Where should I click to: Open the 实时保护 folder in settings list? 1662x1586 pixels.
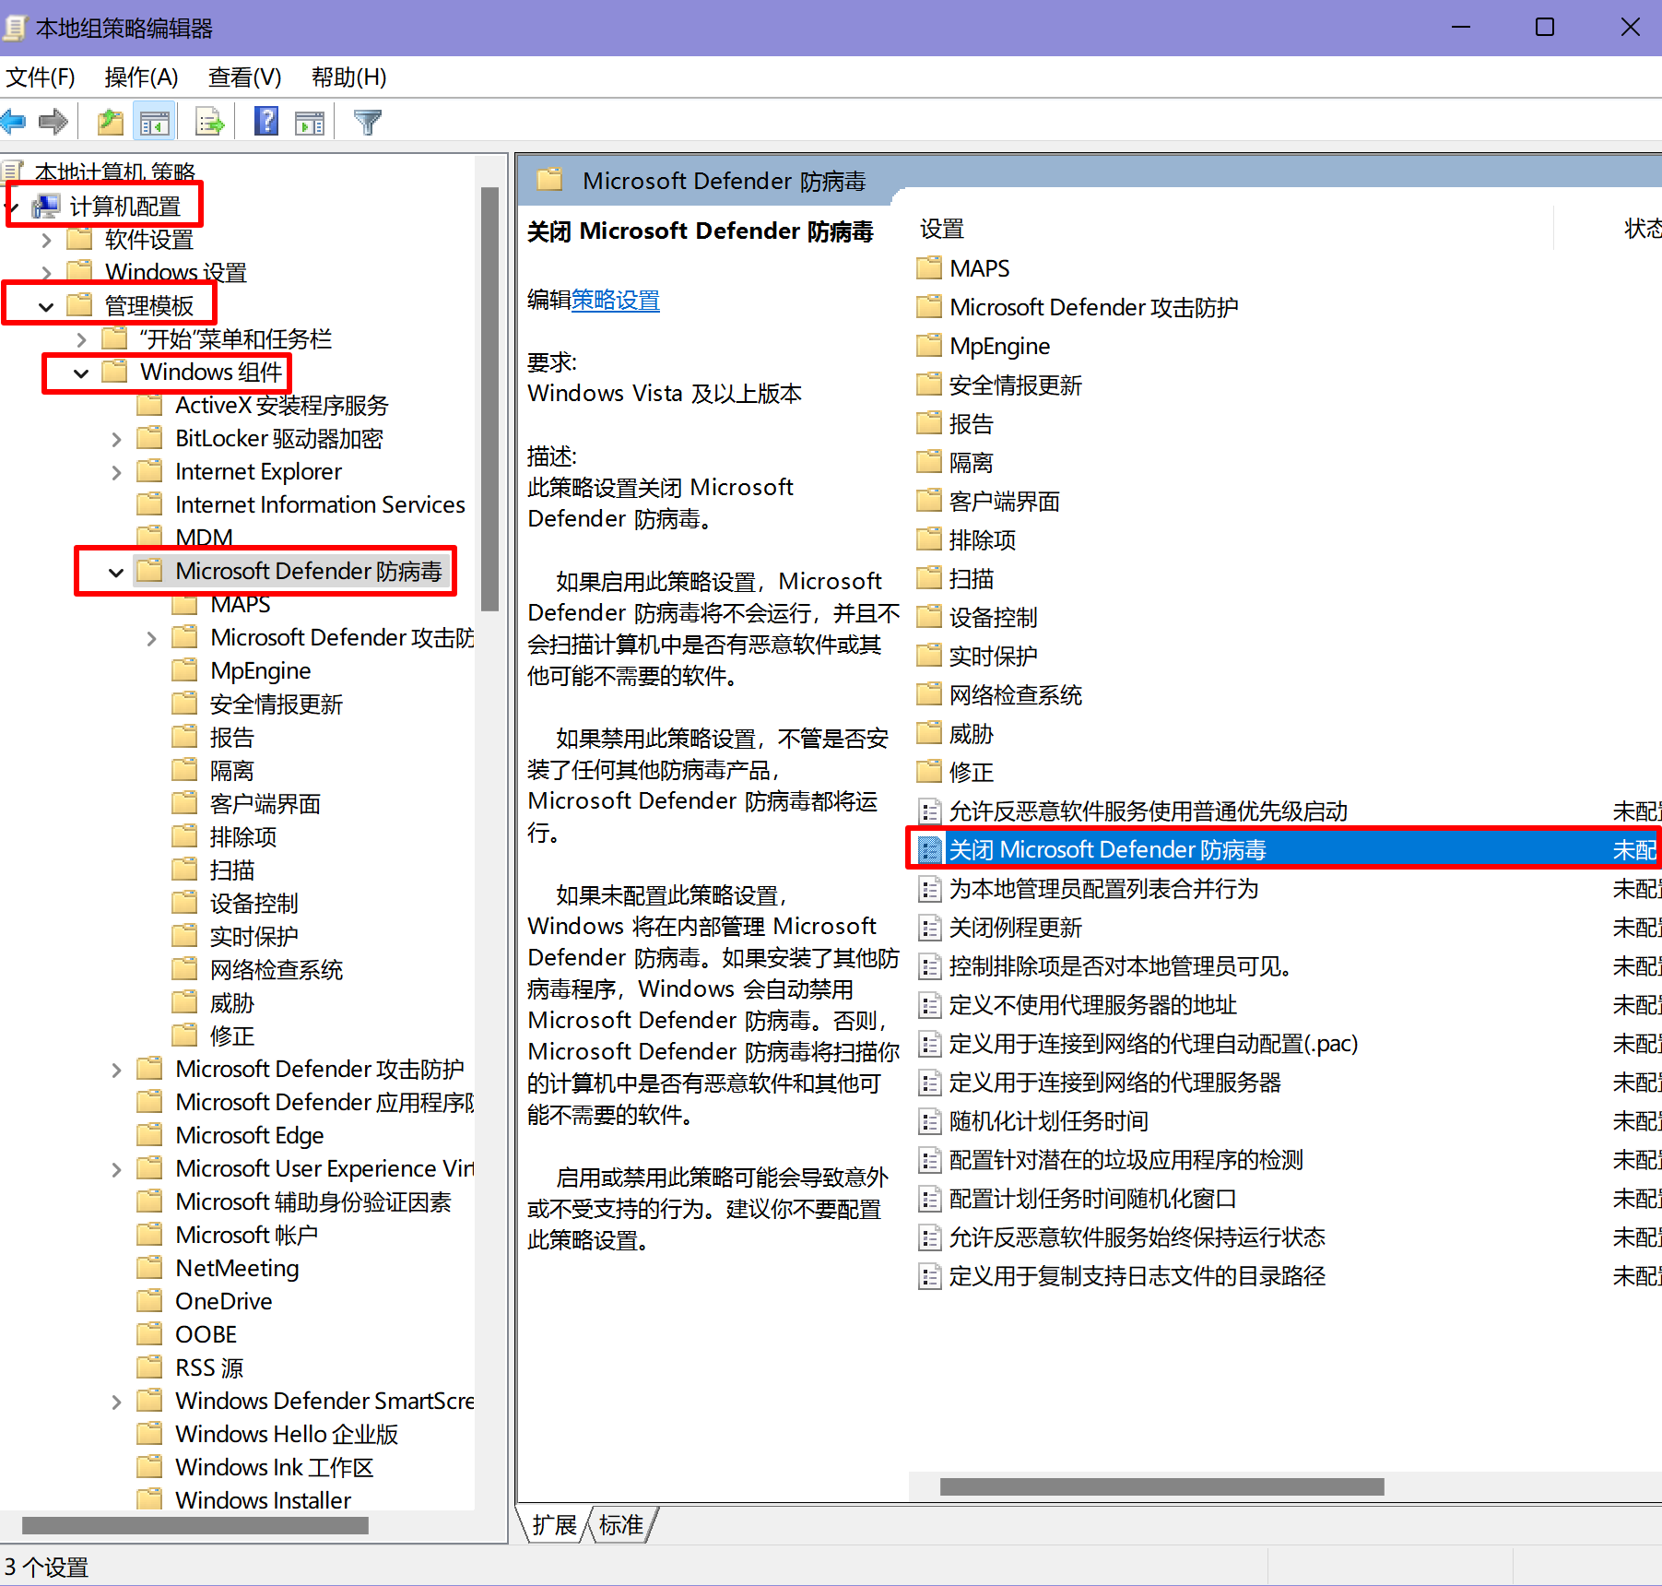[x=977, y=656]
